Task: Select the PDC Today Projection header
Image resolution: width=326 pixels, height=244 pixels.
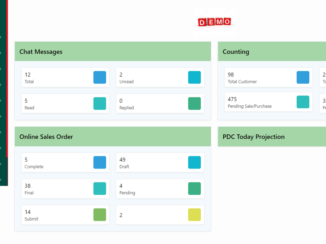Action: tap(254, 137)
